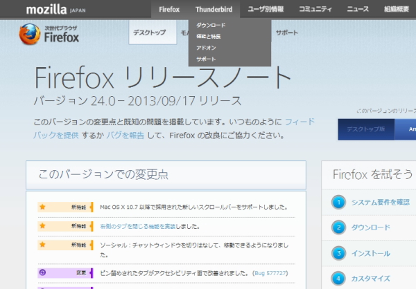Click the numbered step 1 circle icon

(338, 202)
